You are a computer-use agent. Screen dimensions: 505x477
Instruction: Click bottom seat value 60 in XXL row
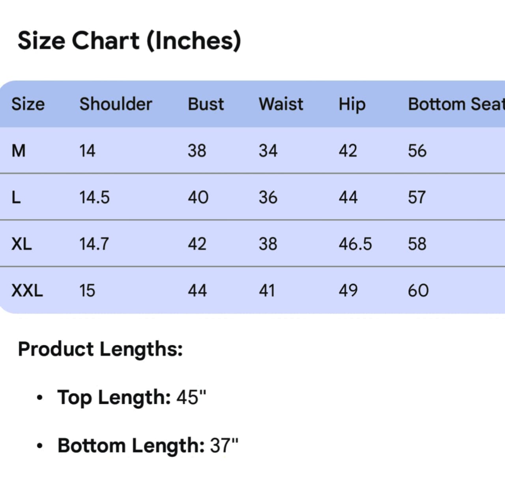pyautogui.click(x=418, y=290)
